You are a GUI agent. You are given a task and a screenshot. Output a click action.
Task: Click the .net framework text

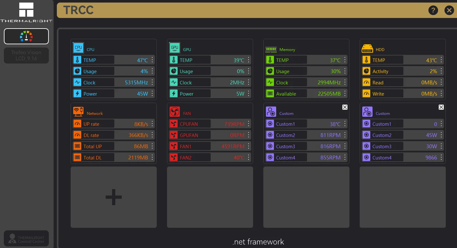[x=258, y=242]
